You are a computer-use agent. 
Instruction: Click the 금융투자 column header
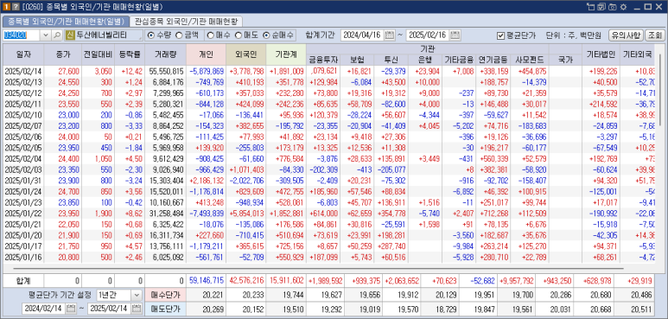(323, 60)
